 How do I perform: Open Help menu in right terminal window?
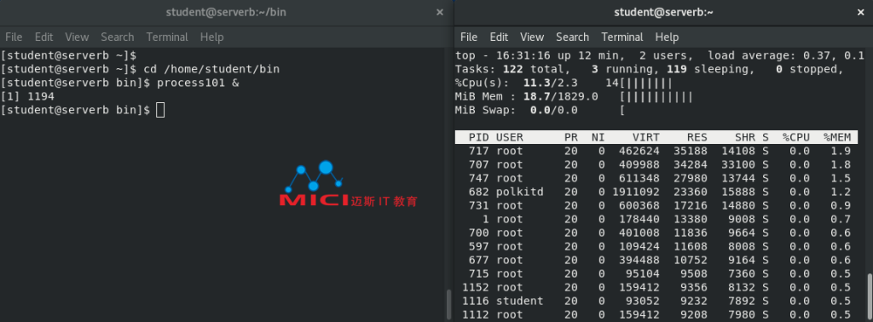point(667,37)
